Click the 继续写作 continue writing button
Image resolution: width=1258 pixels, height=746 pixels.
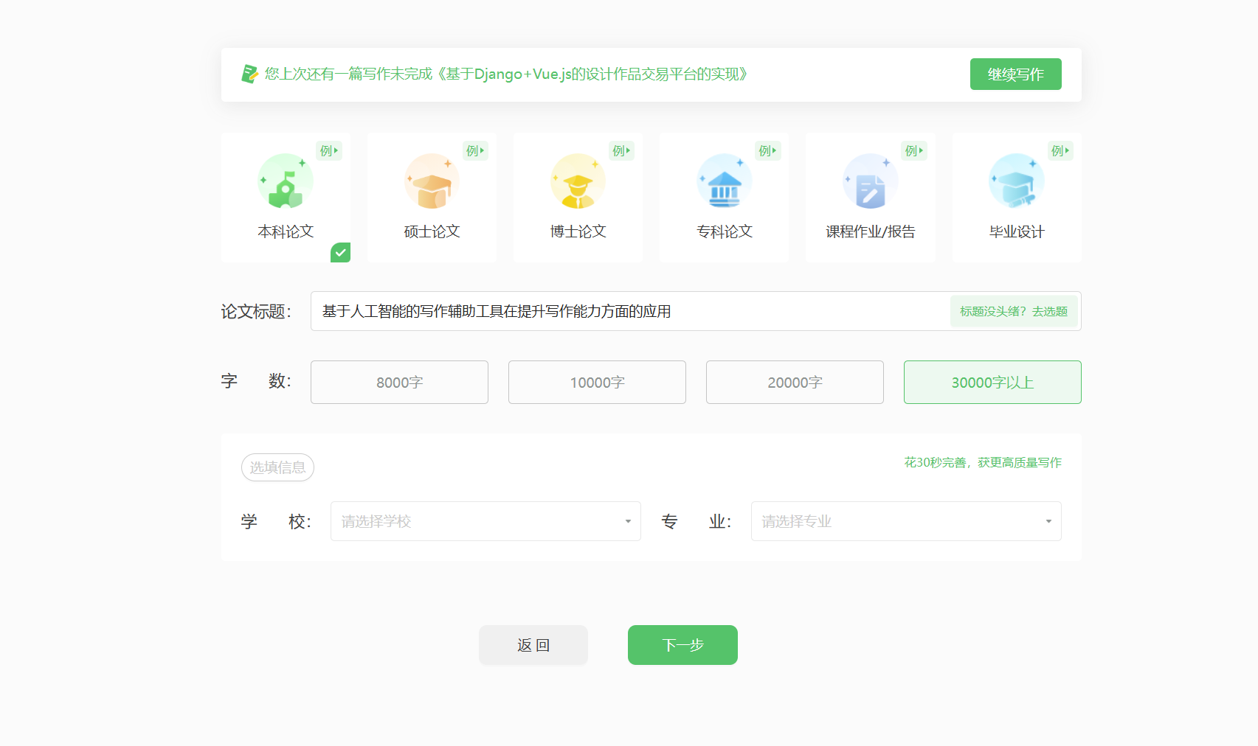tap(1016, 74)
